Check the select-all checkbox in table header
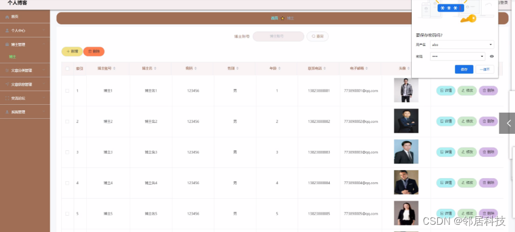This screenshot has width=515, height=232. (67, 68)
